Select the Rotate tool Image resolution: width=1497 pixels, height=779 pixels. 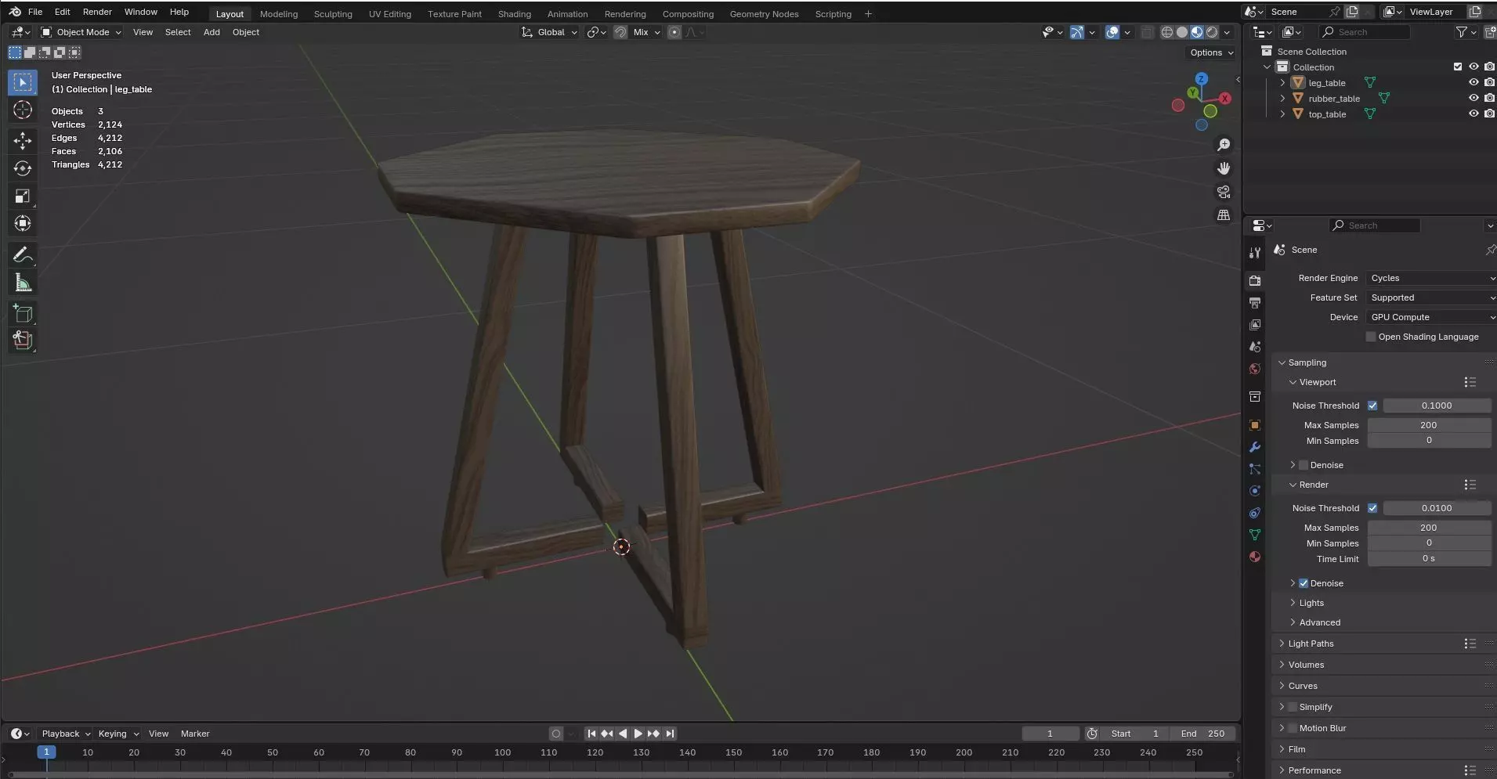23,168
